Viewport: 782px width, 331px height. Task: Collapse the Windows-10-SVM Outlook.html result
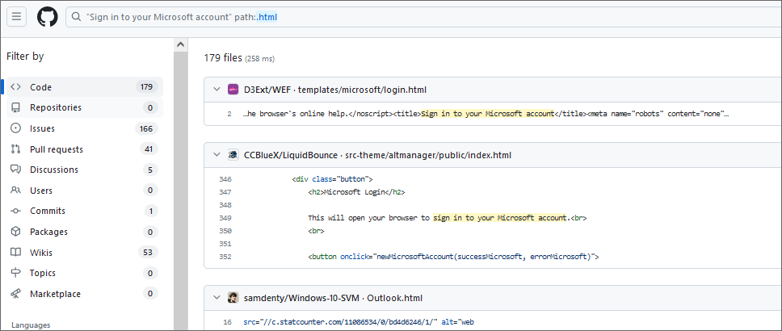point(217,298)
